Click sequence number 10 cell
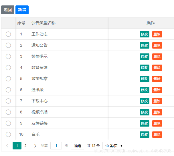 pos(21,134)
